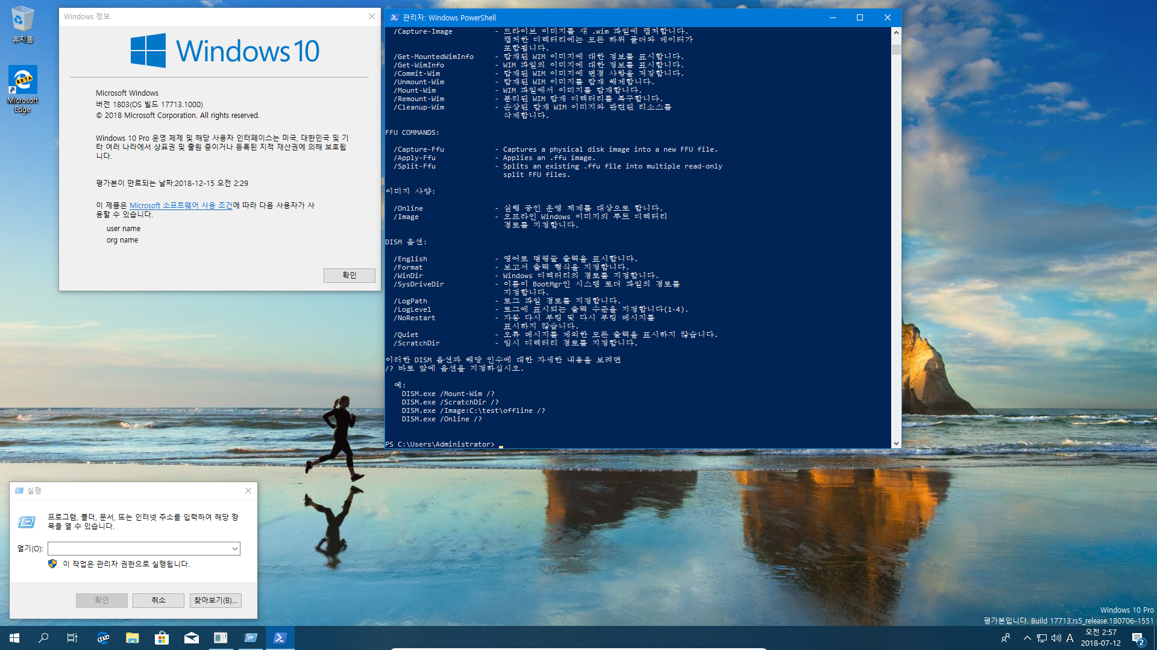Click PowerShell scrollbar up arrow
Image resolution: width=1157 pixels, height=650 pixels.
[x=896, y=32]
